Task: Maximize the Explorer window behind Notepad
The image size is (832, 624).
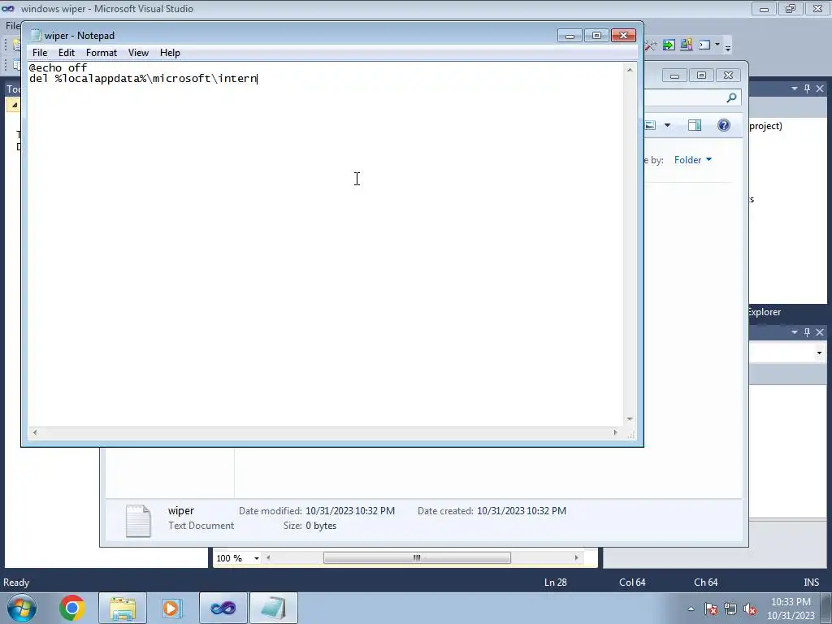Action: point(701,76)
